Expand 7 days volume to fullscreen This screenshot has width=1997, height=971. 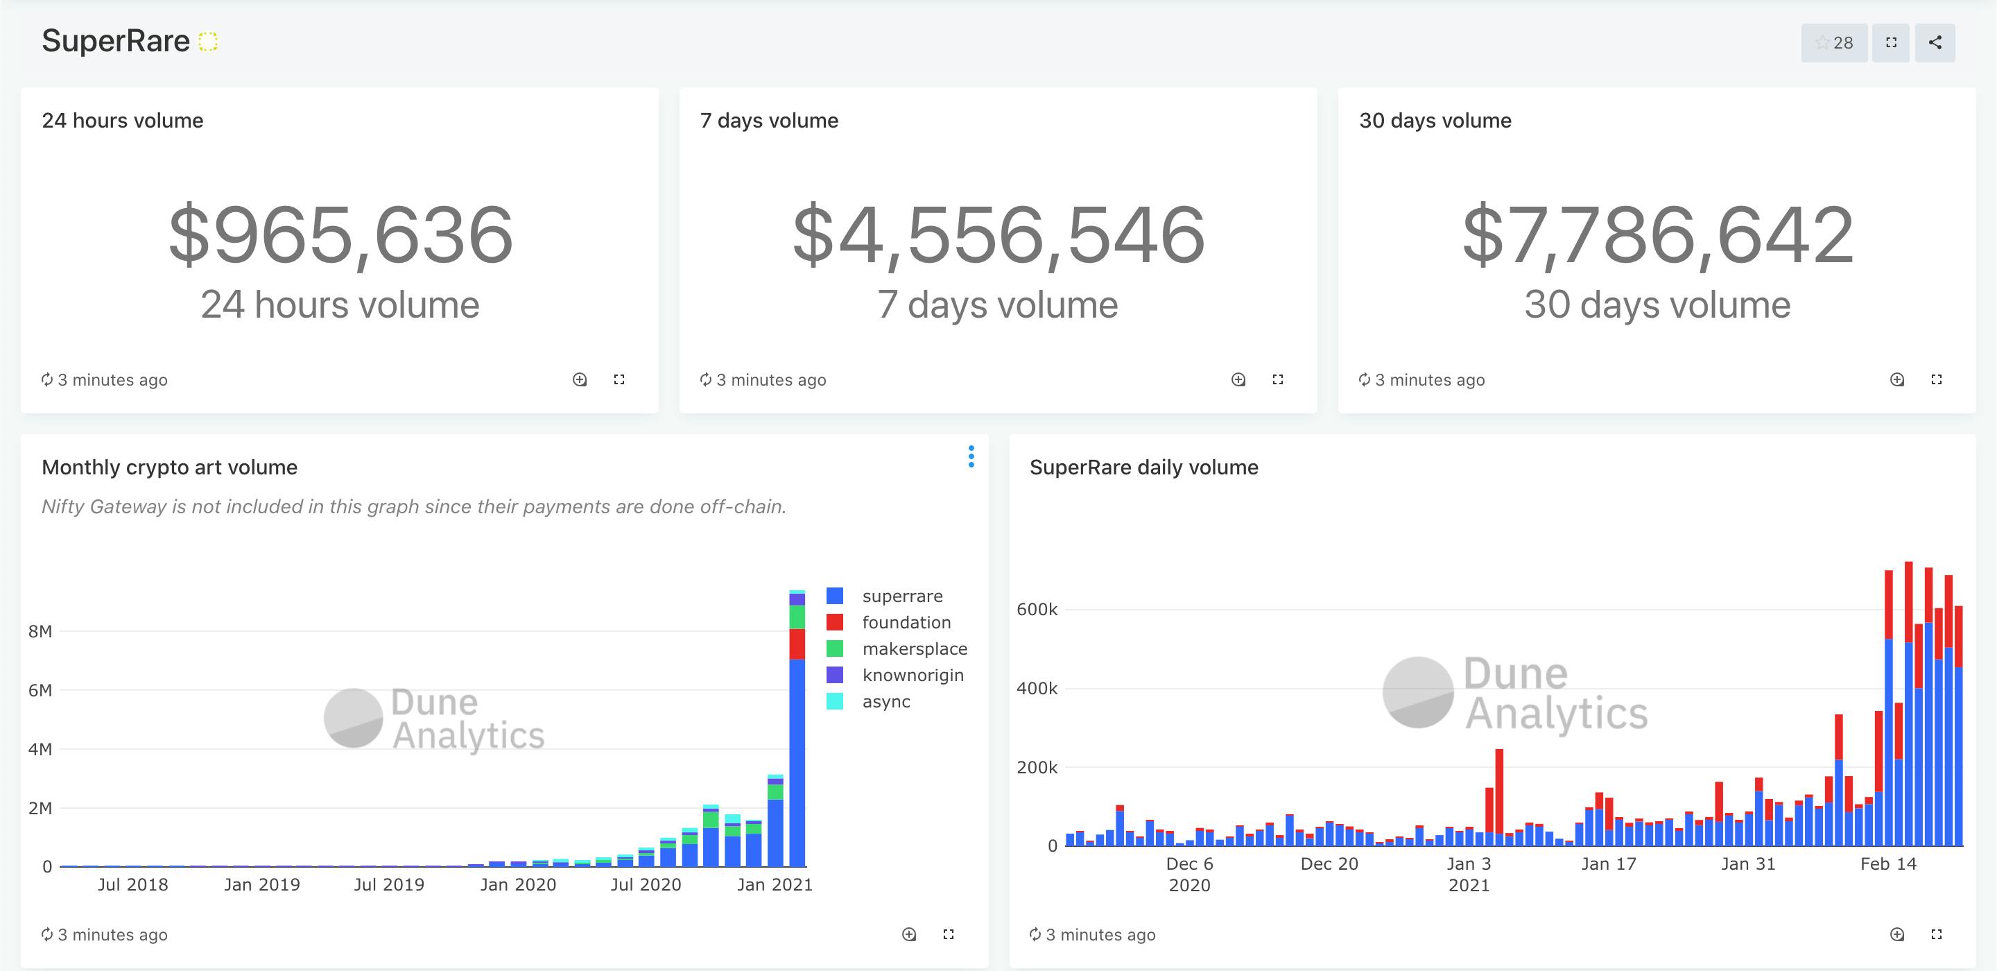point(1277,379)
